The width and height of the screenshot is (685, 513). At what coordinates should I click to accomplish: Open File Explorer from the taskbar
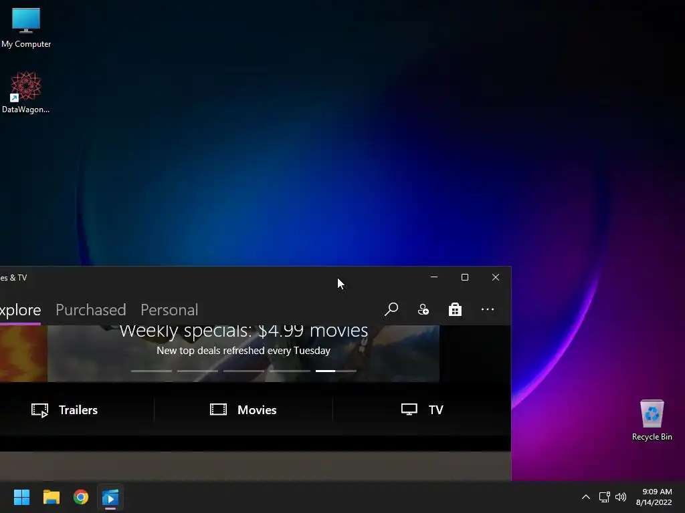pyautogui.click(x=51, y=497)
